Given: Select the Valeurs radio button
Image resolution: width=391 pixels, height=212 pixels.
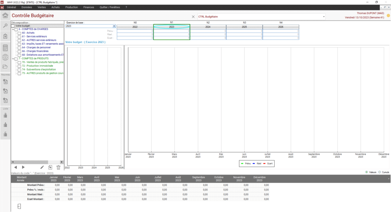Looking at the screenshot, I should (367, 172).
